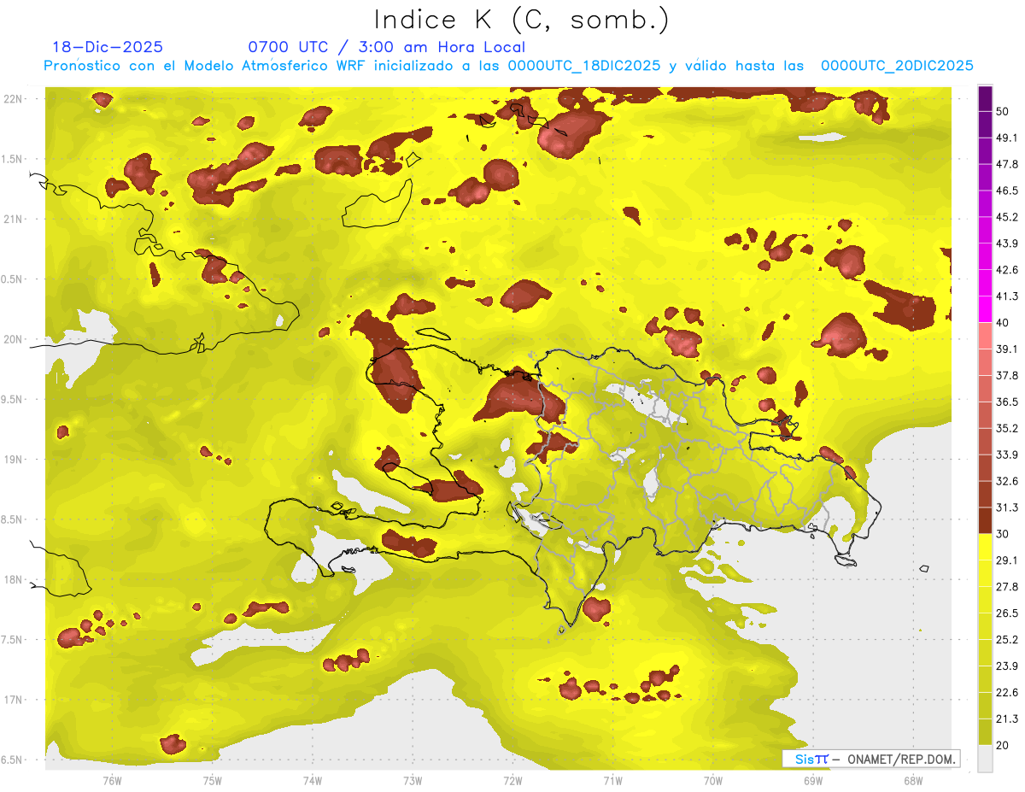Click the colorbar label "40"
Screen dimensions: 1025x792
[x=1002, y=323]
